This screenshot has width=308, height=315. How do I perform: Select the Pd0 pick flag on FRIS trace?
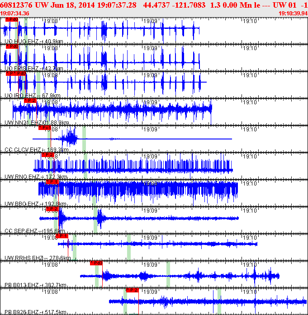(x=12, y=46)
